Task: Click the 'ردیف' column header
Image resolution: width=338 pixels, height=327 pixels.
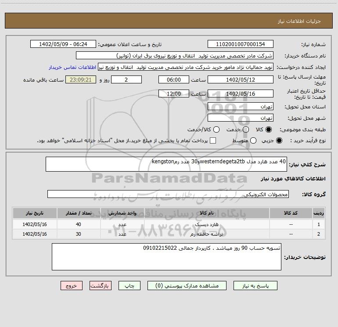Action: click(x=319, y=213)
